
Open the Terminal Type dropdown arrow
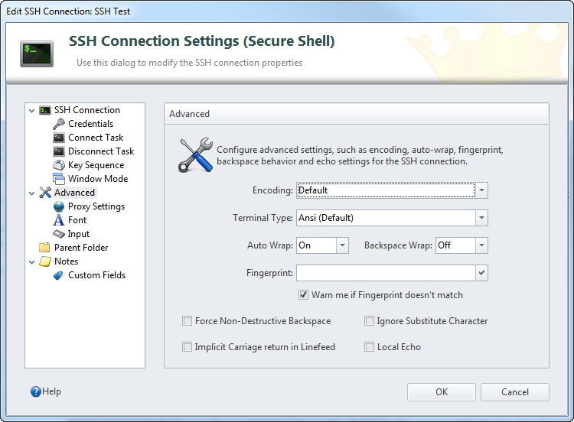[481, 218]
